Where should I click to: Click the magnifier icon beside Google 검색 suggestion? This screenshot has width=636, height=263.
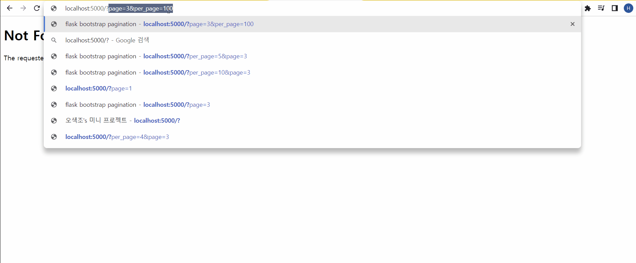coord(54,40)
